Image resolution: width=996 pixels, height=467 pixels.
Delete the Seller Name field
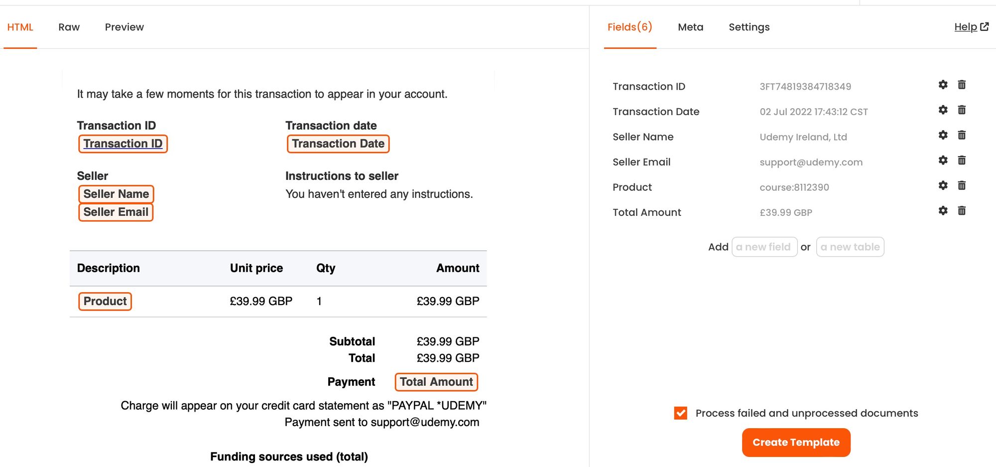point(962,135)
